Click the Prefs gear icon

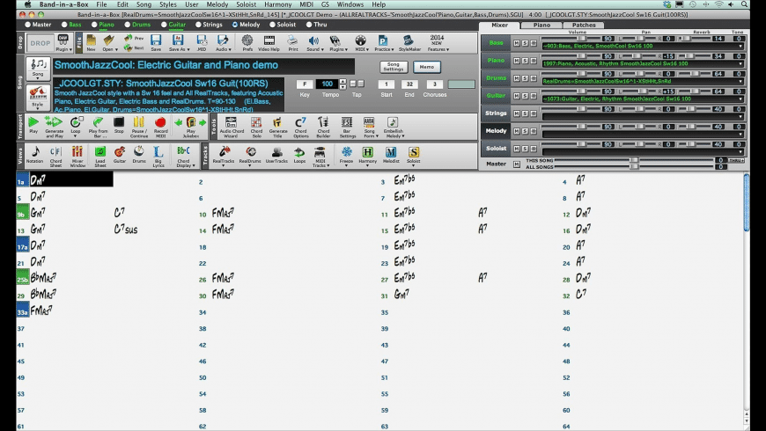(247, 43)
